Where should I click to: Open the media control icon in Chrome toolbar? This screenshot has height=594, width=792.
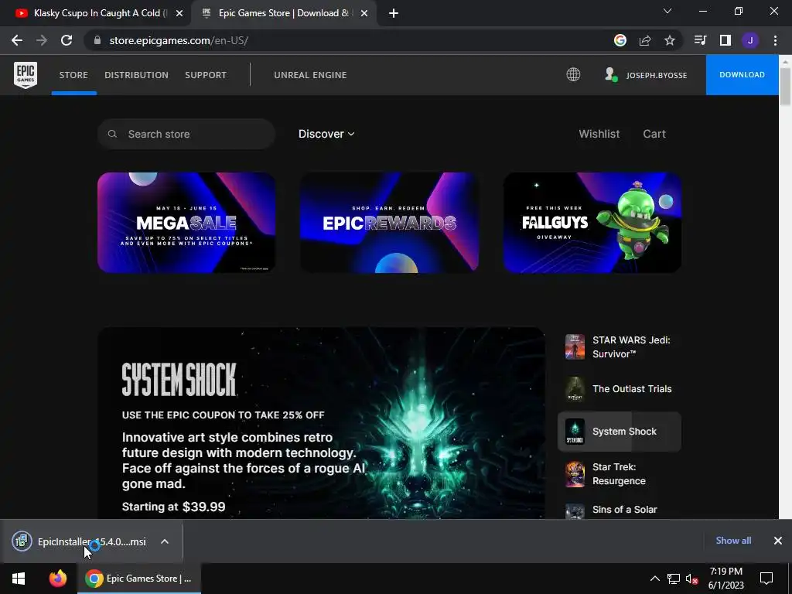[x=700, y=40]
